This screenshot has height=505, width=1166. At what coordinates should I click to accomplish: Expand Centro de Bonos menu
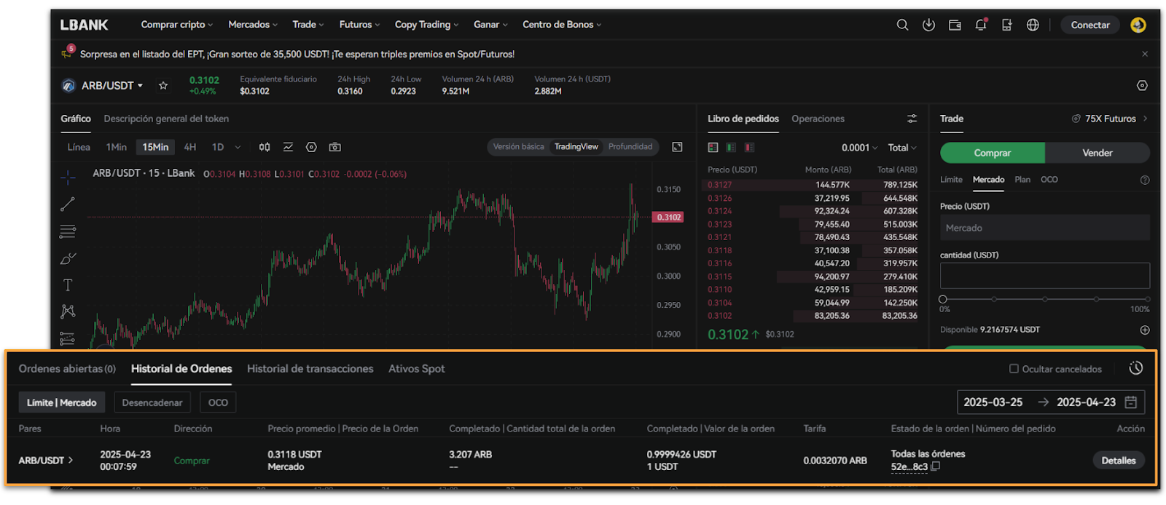point(562,25)
